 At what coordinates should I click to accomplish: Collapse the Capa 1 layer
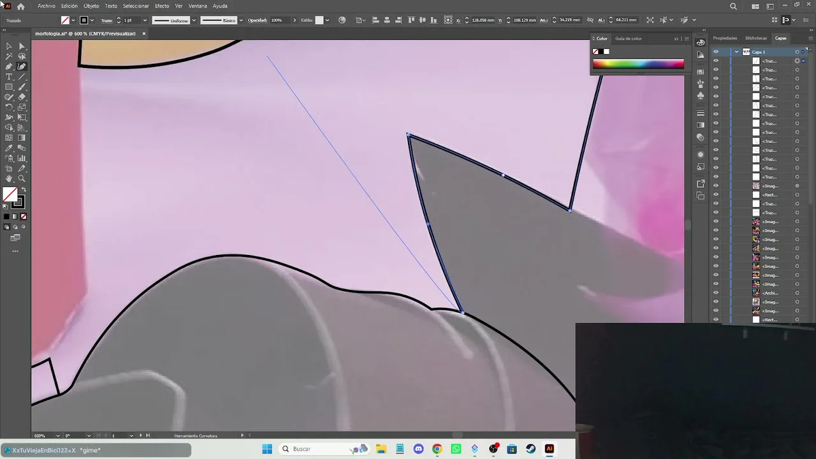[737, 52]
